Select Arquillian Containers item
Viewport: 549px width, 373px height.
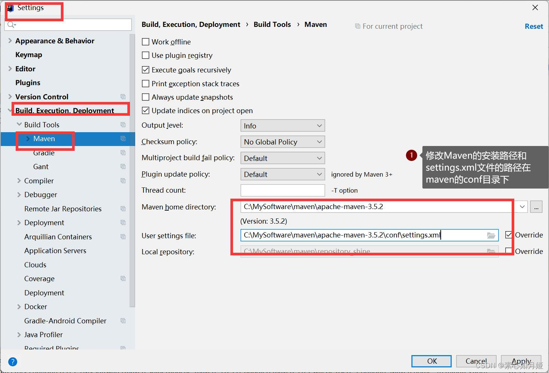58,237
